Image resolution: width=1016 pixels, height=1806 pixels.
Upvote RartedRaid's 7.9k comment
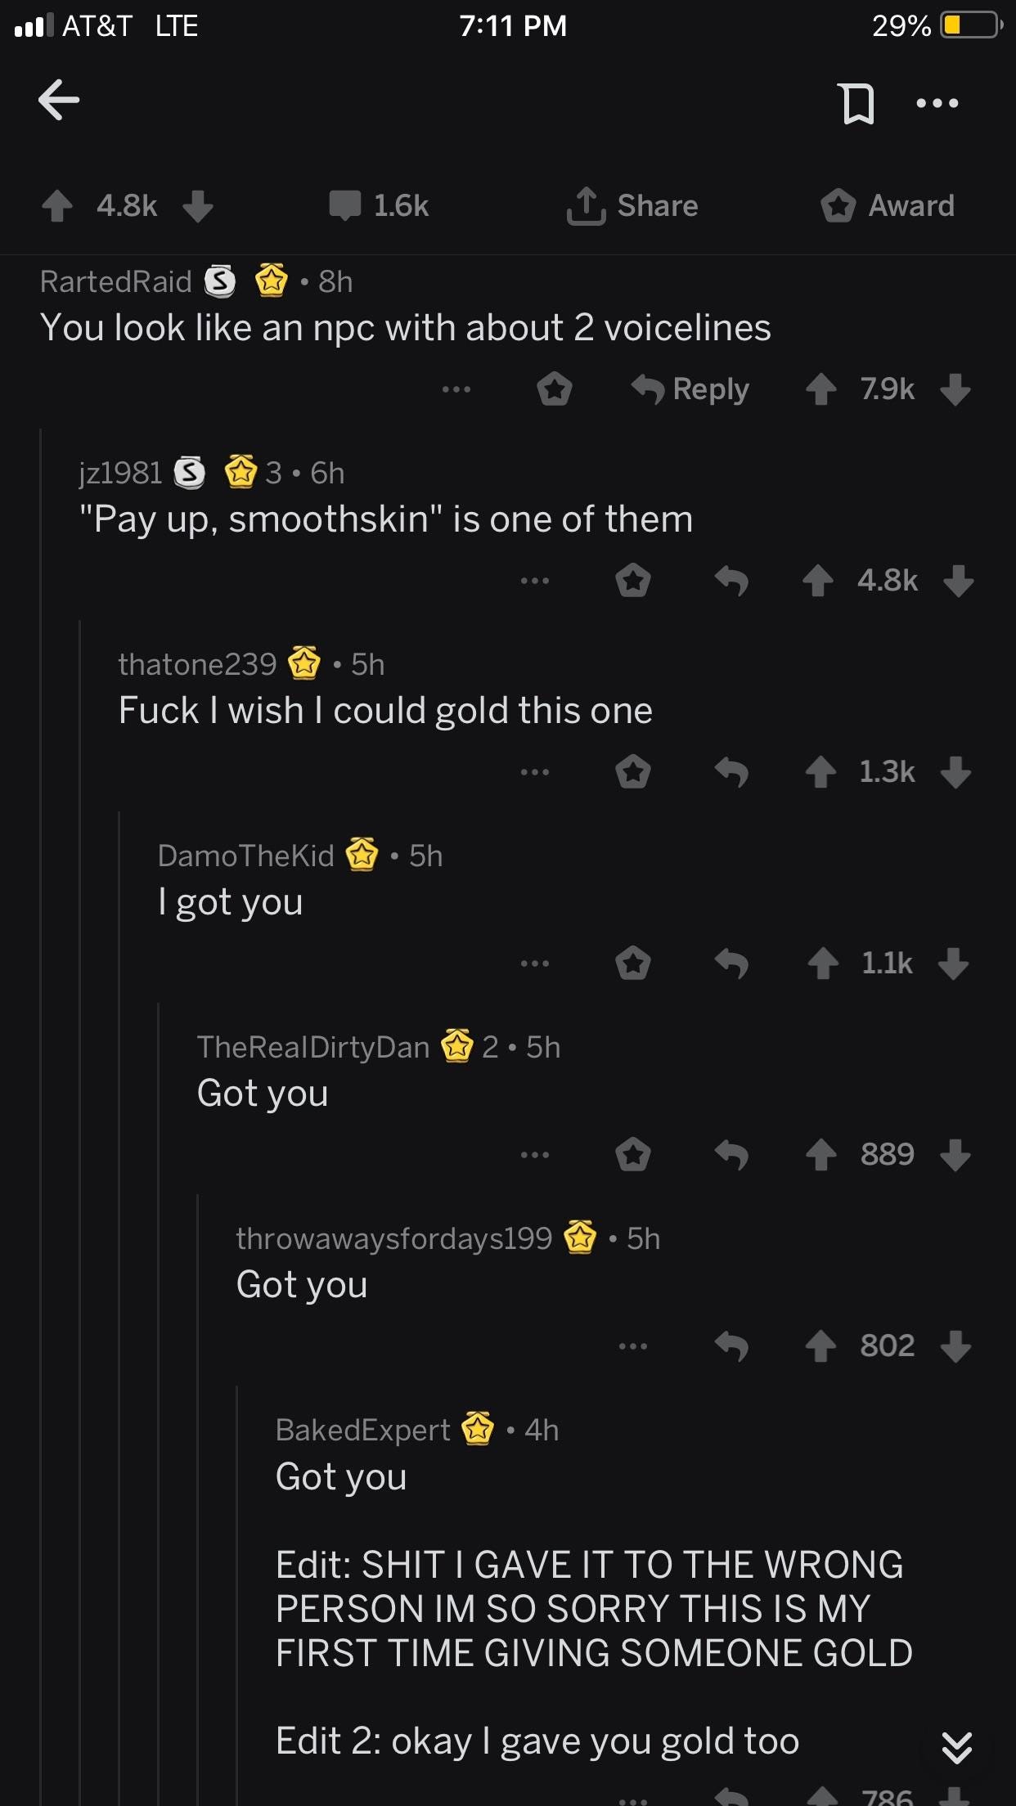[x=821, y=389]
